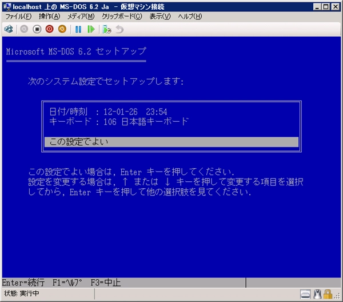Viewport: 343px width, 302px height.
Task: Open the 表示(V) menu
Action: (160, 17)
